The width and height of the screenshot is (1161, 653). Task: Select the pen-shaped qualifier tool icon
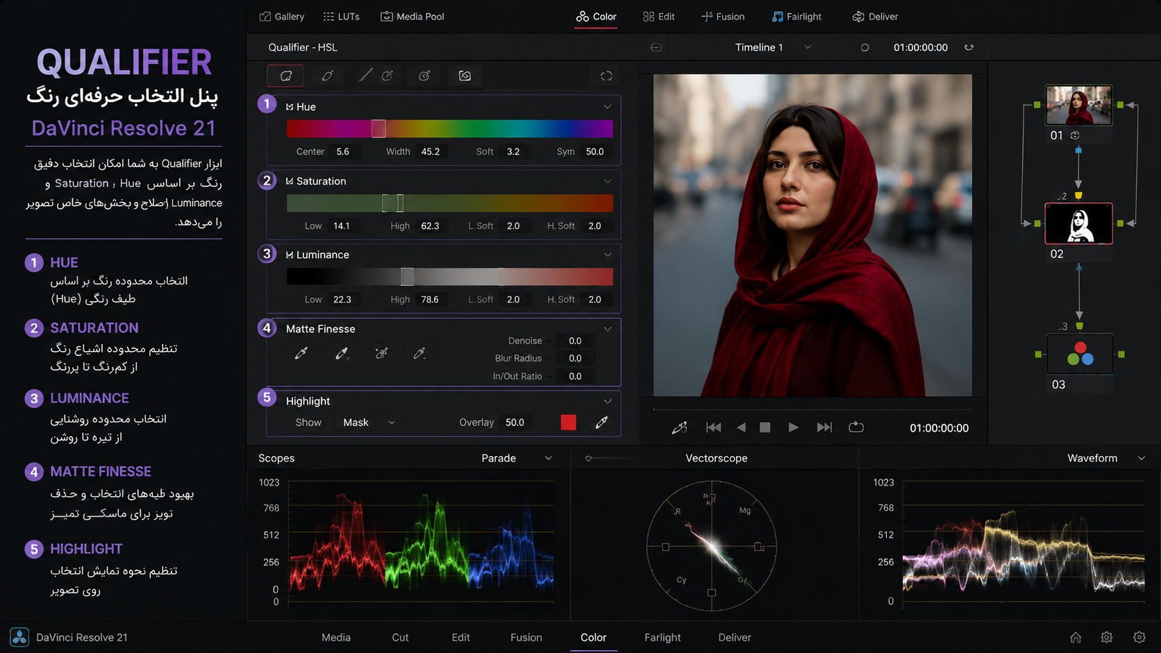click(x=327, y=76)
